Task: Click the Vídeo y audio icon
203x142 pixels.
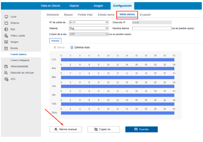Action: [x=6, y=36]
